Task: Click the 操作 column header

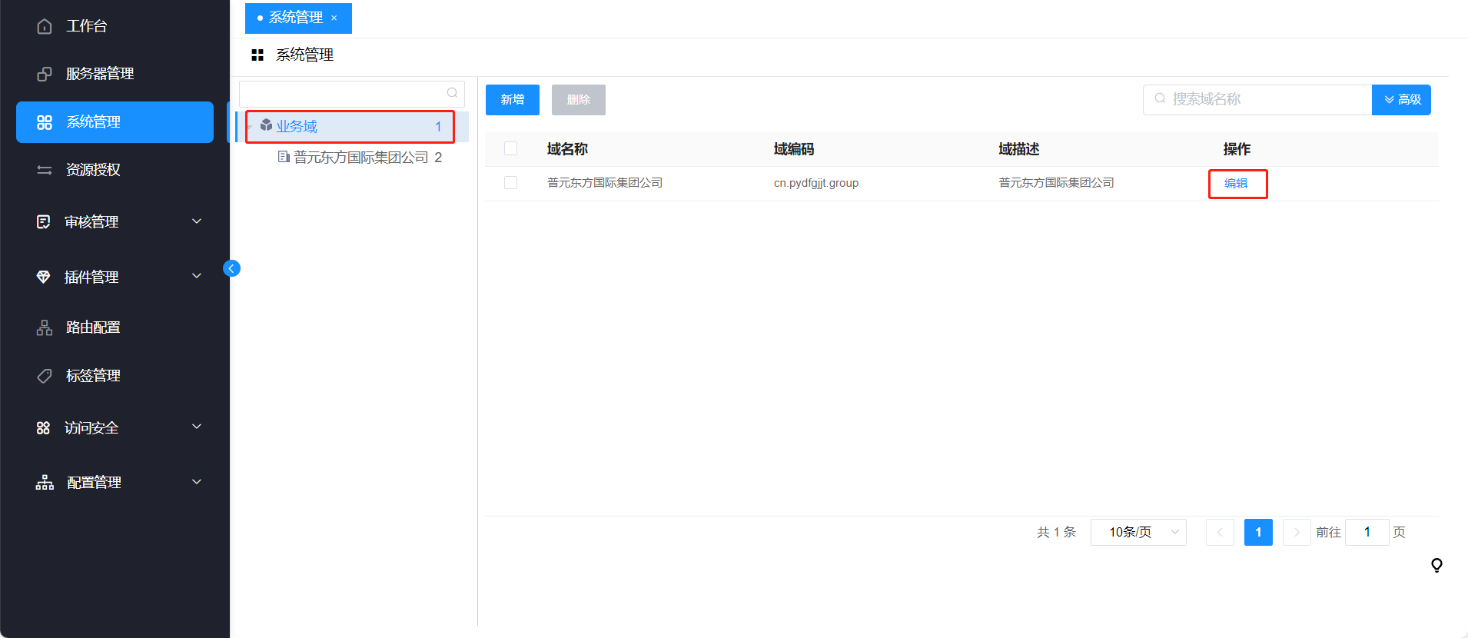Action: point(1237,149)
